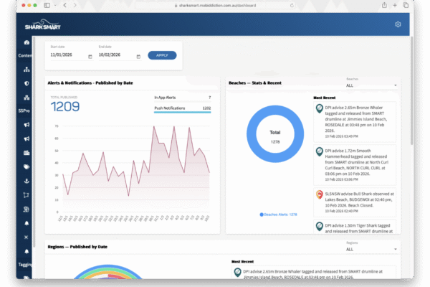The height and width of the screenshot is (287, 430).
Task: Click the '10 Feb 2026 03:49 PM' timestamp
Action: (x=341, y=136)
